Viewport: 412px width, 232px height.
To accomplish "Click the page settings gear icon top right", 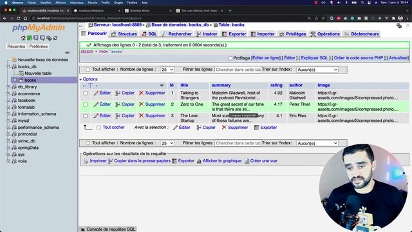I will (399, 26).
